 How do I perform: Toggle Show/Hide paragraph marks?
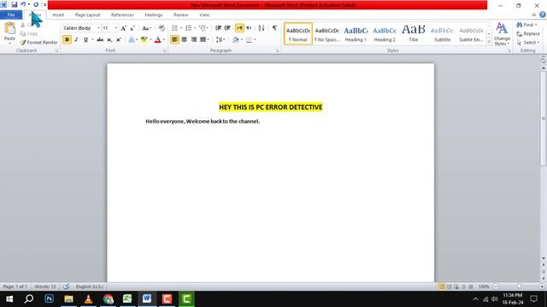coord(274,28)
